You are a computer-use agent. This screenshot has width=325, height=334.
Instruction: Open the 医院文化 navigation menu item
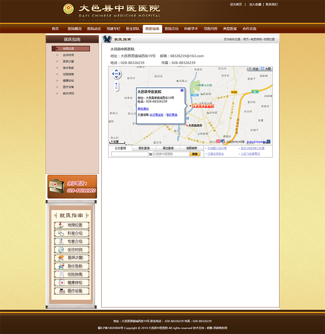172,29
